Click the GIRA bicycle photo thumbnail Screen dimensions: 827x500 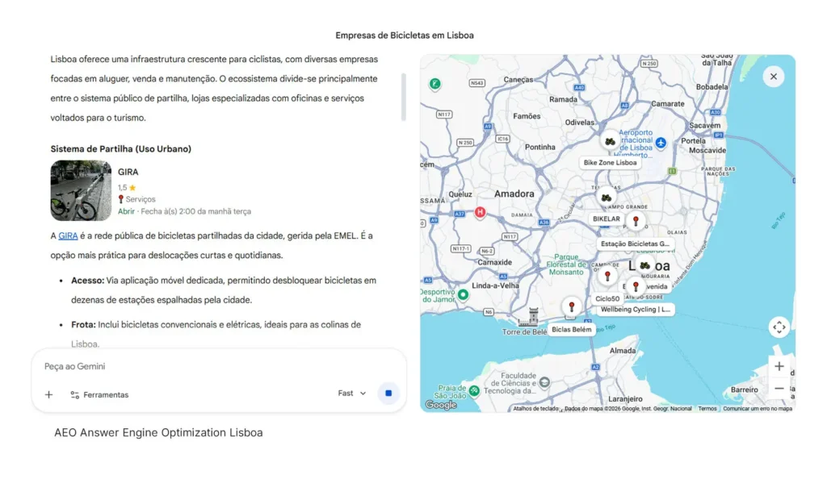tap(81, 191)
